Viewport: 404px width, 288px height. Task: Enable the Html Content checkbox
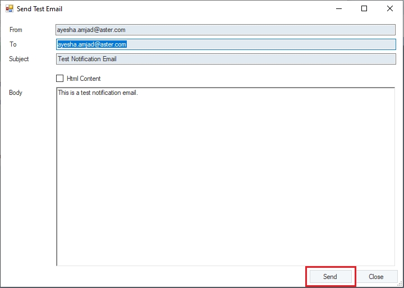click(60, 79)
